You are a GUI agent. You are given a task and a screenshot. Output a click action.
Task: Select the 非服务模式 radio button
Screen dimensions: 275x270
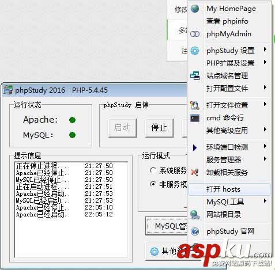click(153, 184)
